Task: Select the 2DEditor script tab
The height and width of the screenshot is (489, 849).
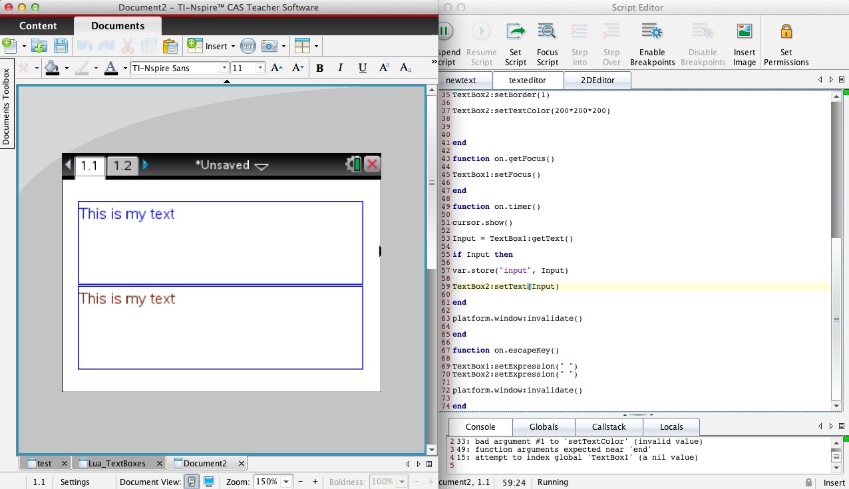Action: [597, 81]
